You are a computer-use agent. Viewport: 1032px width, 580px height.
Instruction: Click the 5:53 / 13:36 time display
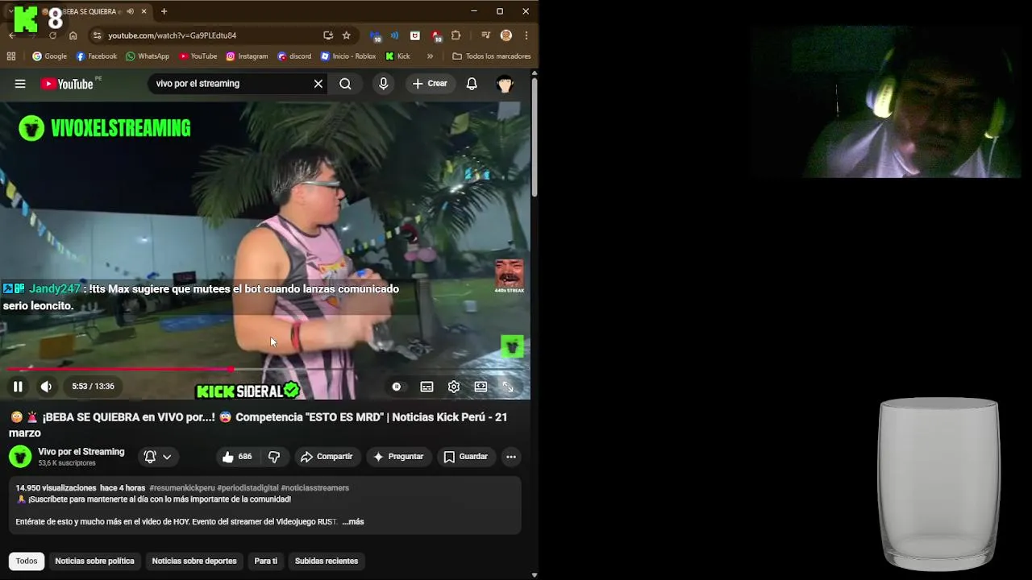[93, 387]
